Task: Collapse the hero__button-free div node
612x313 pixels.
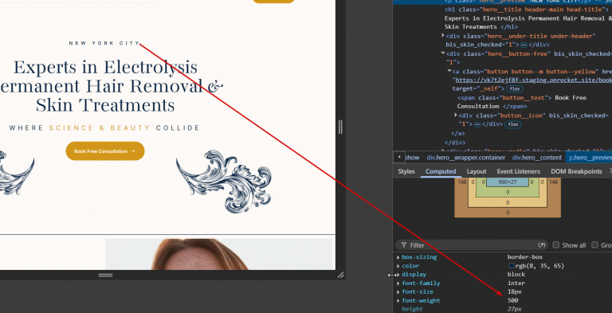Action: tap(443, 53)
